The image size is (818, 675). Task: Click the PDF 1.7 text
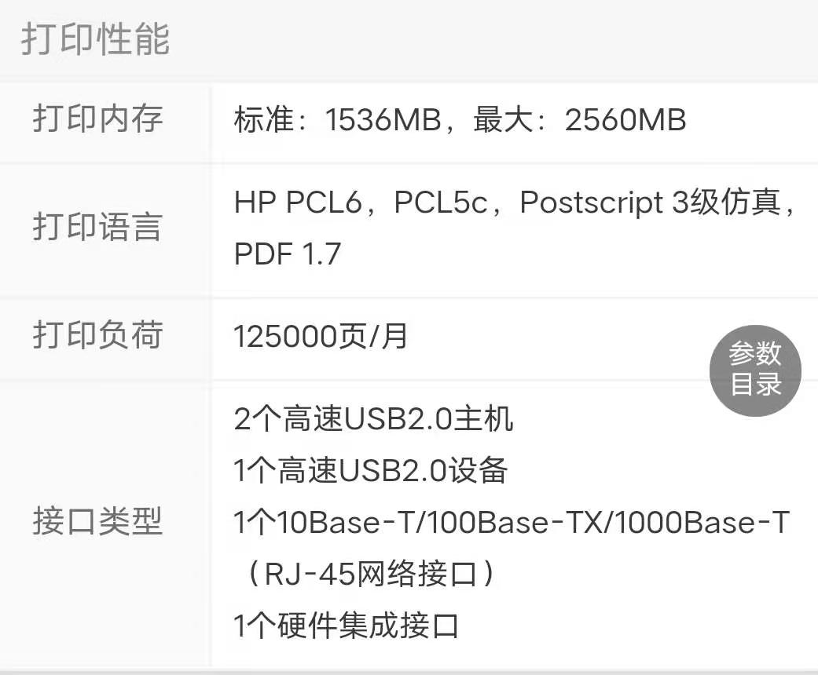tap(287, 254)
